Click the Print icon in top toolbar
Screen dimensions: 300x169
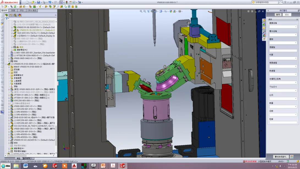click(x=44, y=2)
